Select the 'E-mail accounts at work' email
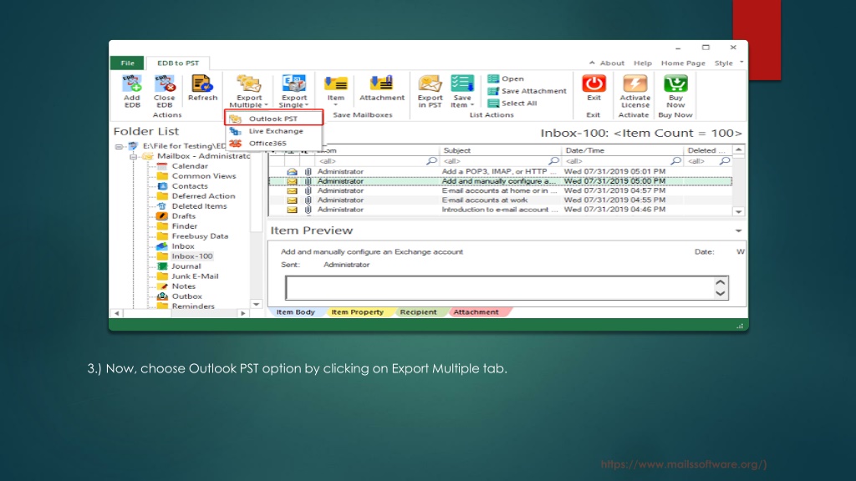856x481 pixels. pyautogui.click(x=500, y=200)
